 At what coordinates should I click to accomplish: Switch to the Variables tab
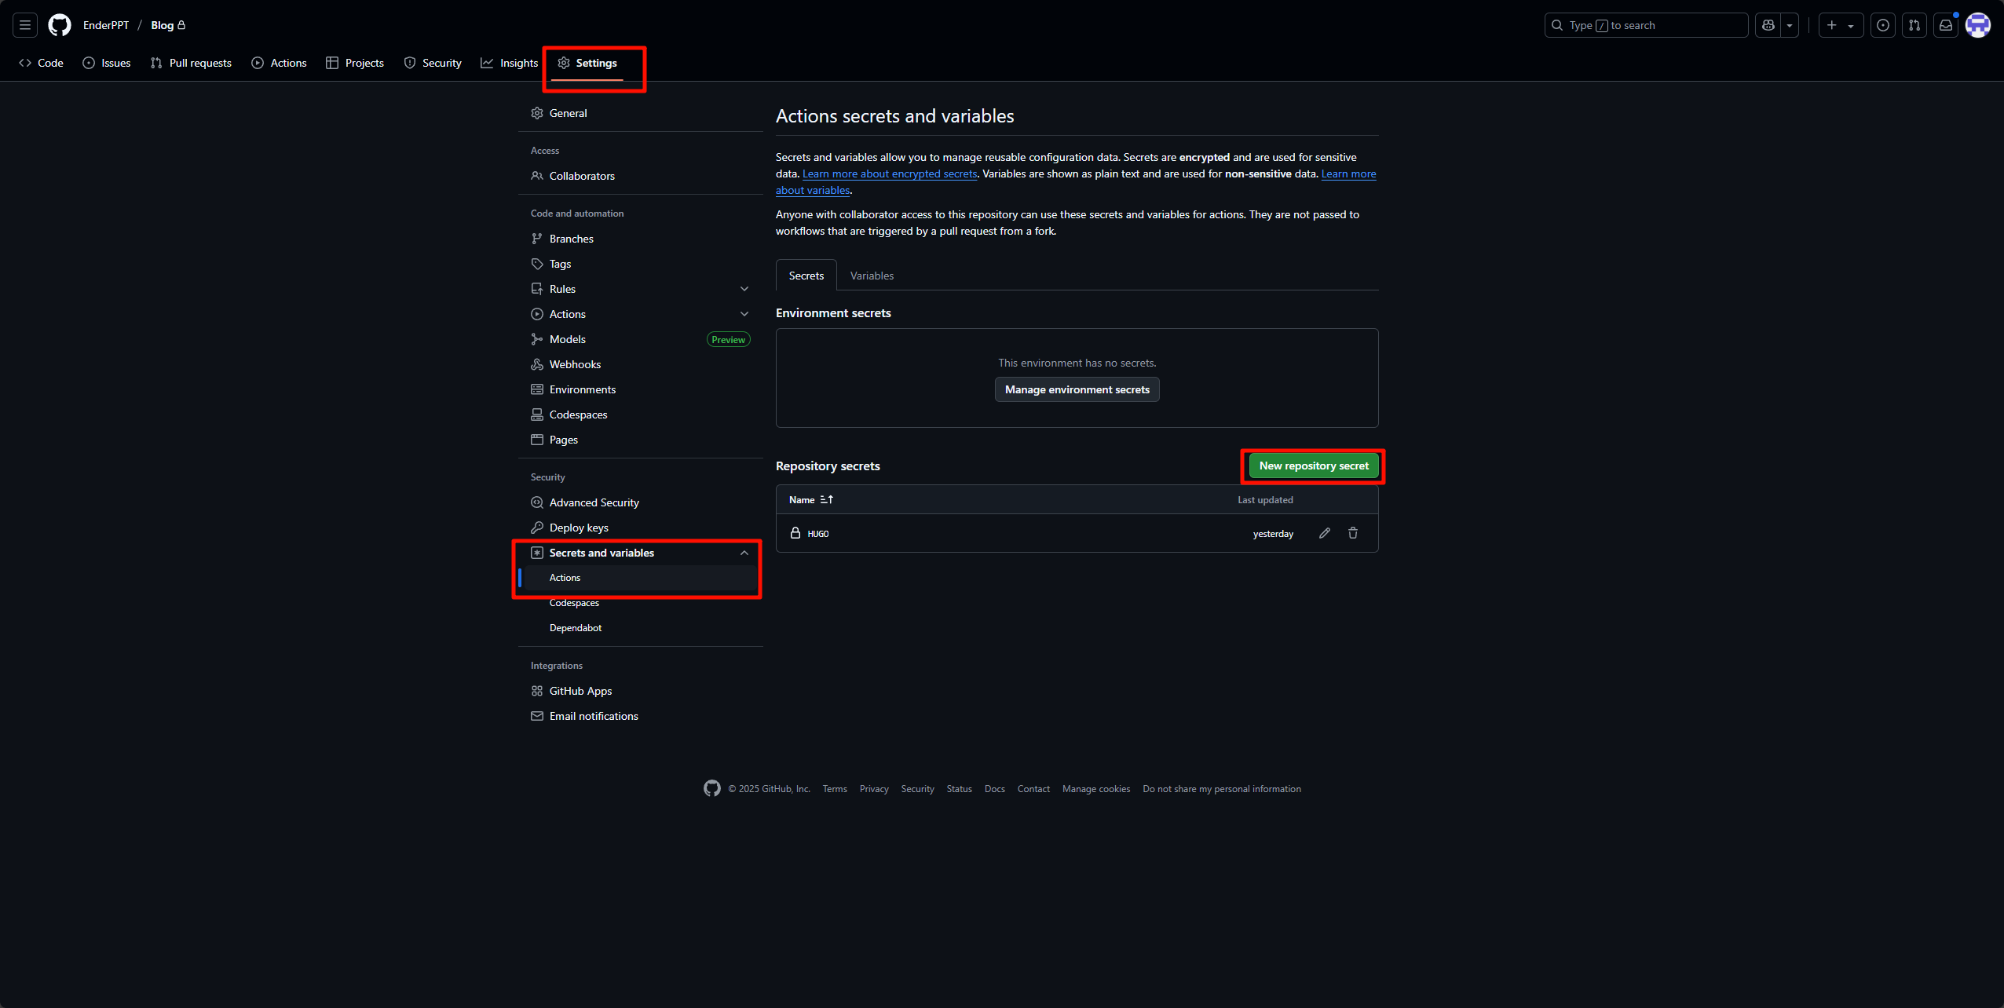[x=872, y=276]
